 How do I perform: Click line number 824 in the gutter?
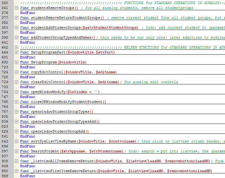5,131
